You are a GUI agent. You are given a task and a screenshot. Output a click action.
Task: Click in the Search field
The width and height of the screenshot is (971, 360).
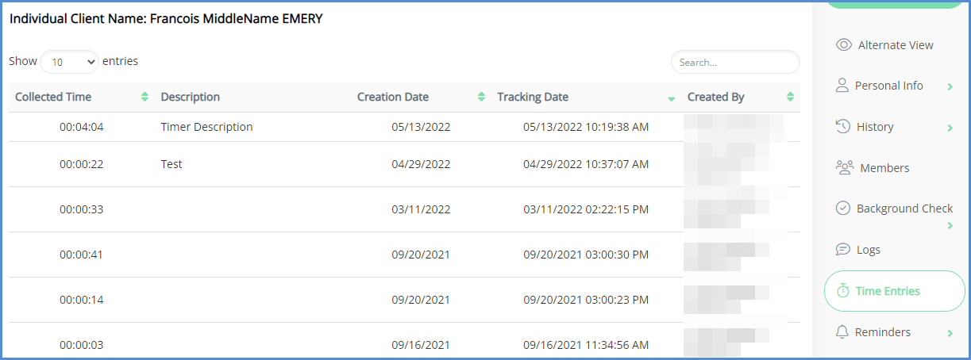click(x=735, y=62)
